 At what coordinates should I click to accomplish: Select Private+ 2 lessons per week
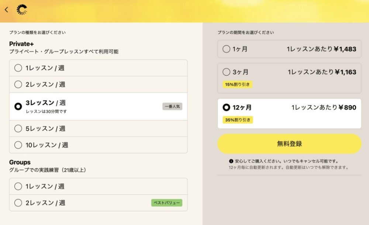click(18, 84)
